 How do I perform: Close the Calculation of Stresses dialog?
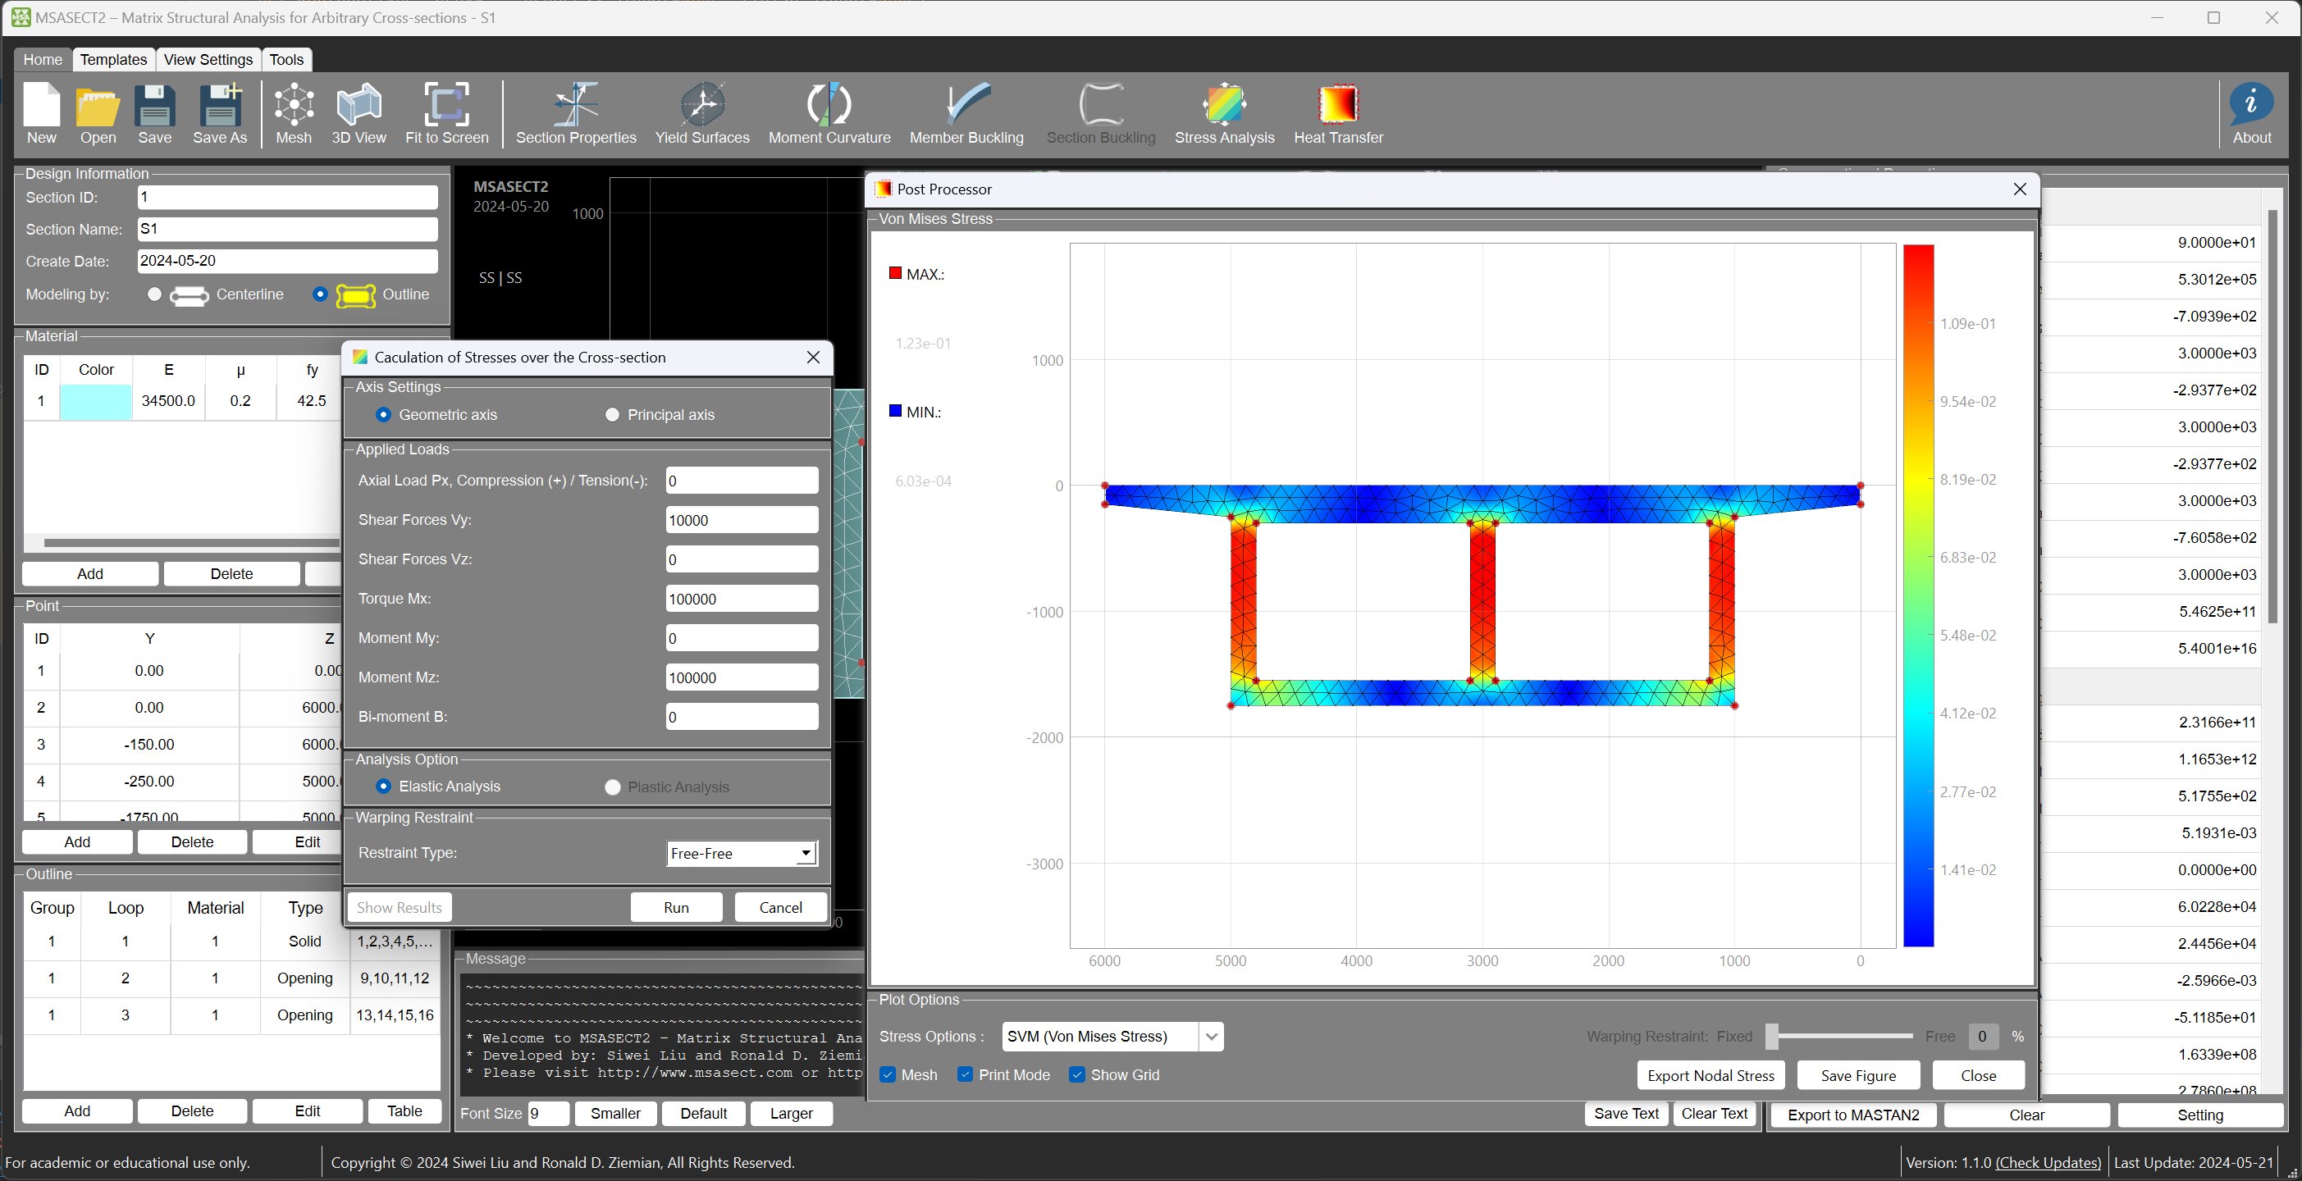pos(813,358)
